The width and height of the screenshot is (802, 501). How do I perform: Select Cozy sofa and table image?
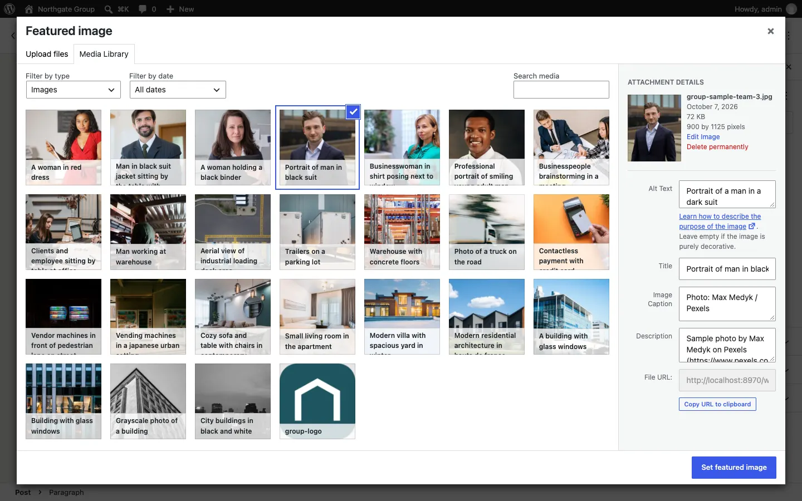[233, 317]
